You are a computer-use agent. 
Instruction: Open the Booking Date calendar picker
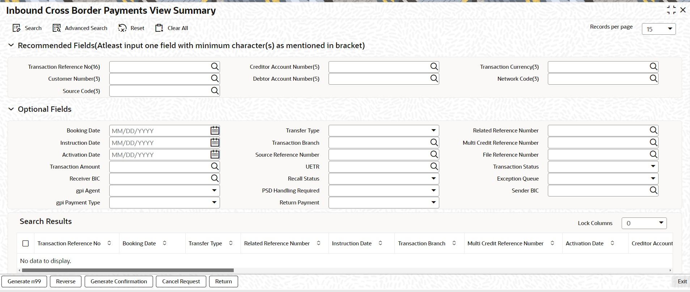215,130
